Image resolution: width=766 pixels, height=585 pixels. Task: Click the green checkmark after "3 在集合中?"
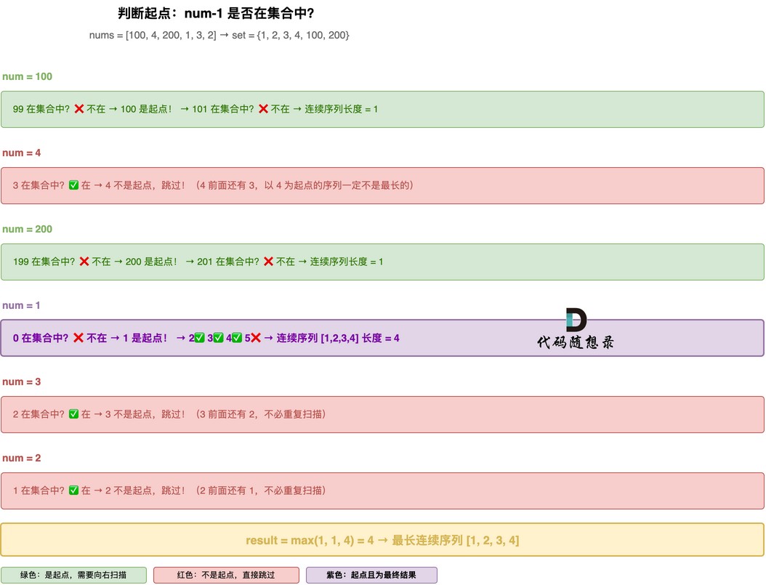[x=73, y=185]
